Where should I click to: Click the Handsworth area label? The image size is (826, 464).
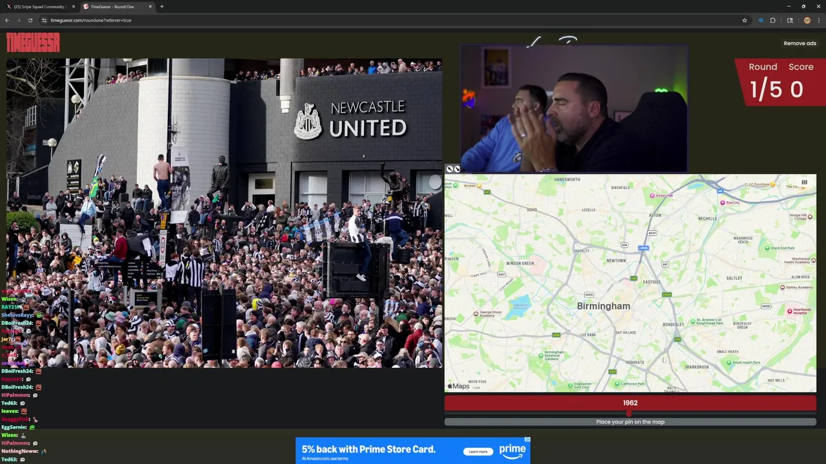click(567, 179)
